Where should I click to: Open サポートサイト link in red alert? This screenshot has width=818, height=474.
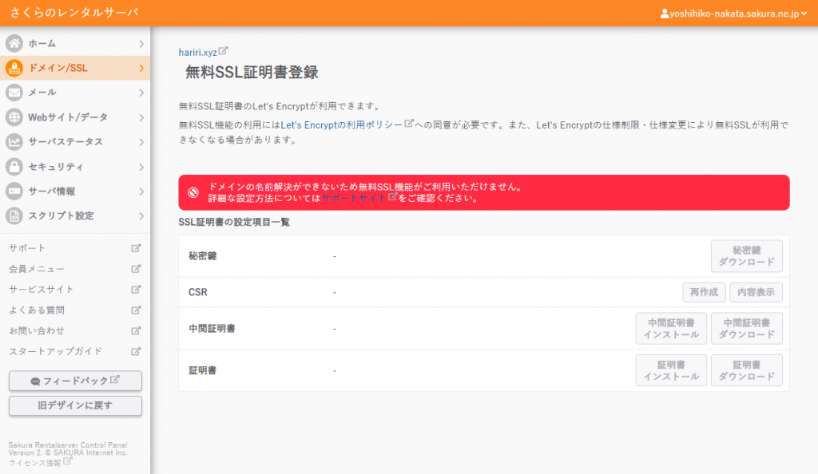pos(353,198)
